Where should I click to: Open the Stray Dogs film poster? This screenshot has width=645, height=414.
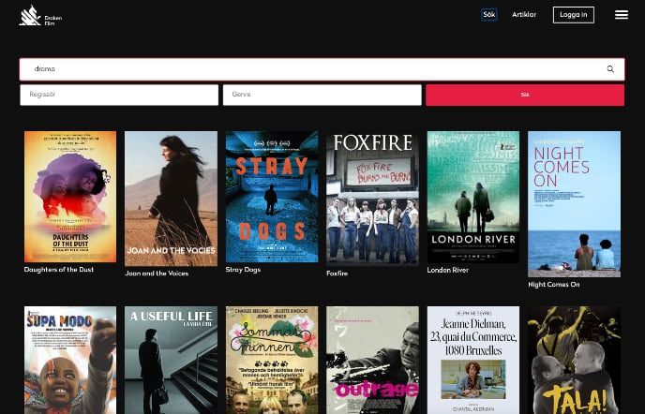(x=272, y=197)
